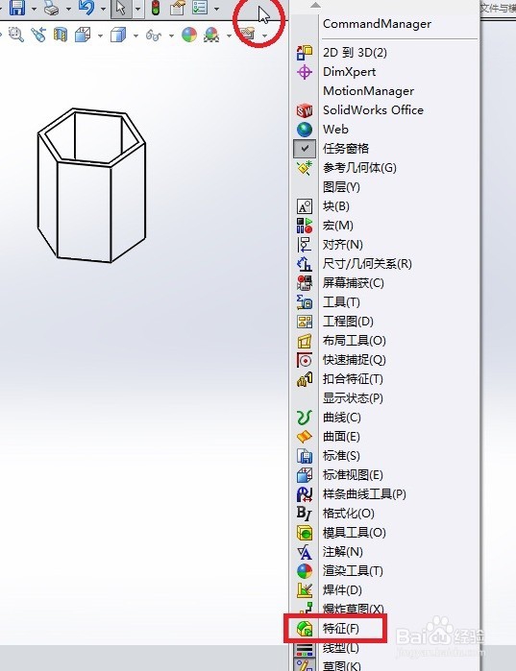Click 渲染工具(T) render tools entry
Viewport: 516px width, 671px height.
pyautogui.click(x=385, y=571)
